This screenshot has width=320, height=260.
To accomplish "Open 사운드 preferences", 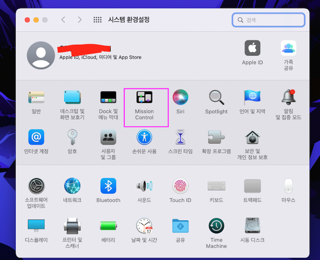I will (x=144, y=186).
